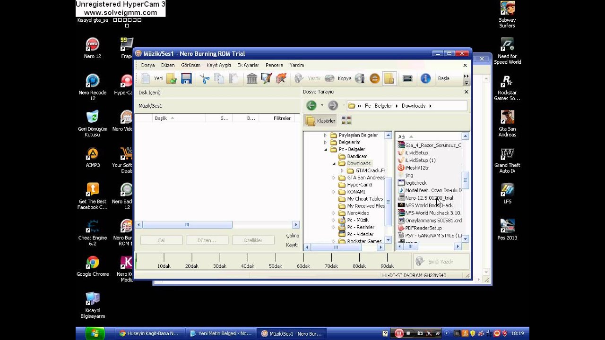Select the Cheat Engine 6.2 desktop icon
Screen dimensions: 605x340
click(x=93, y=233)
